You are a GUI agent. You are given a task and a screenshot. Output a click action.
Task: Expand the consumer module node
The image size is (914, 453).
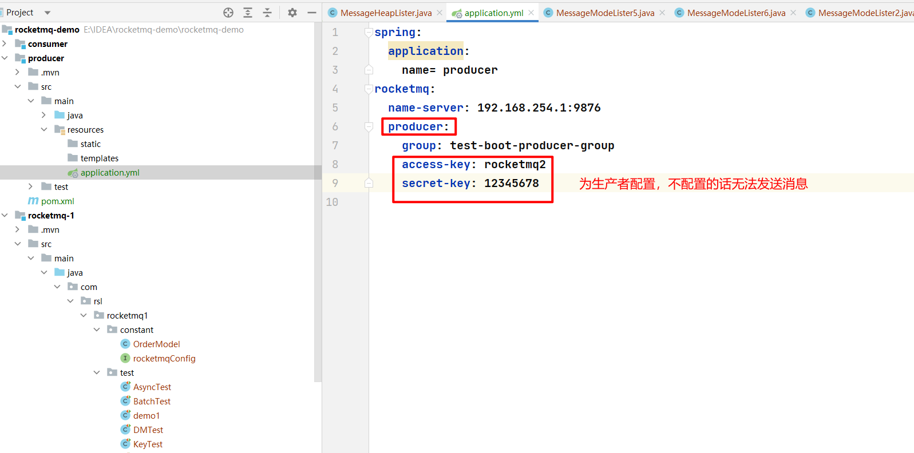pos(5,43)
